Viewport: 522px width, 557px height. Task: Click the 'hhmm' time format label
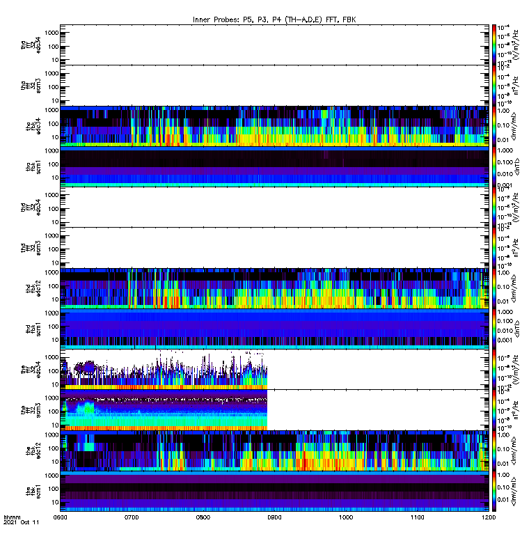pyautogui.click(x=12, y=517)
